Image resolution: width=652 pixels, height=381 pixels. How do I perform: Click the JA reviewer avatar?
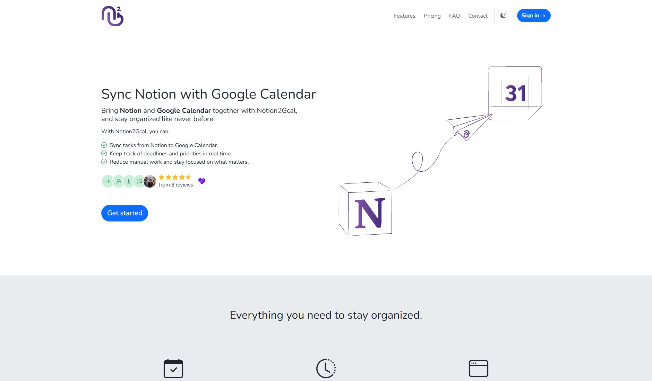[x=118, y=181]
